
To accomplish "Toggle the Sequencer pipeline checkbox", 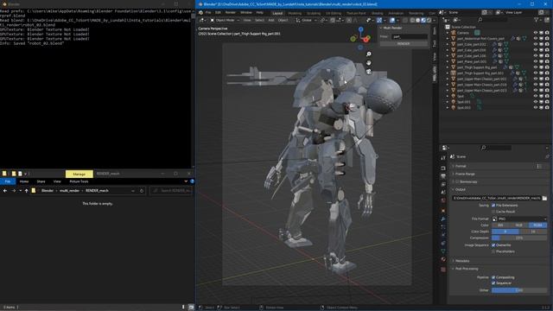I will click(493, 283).
